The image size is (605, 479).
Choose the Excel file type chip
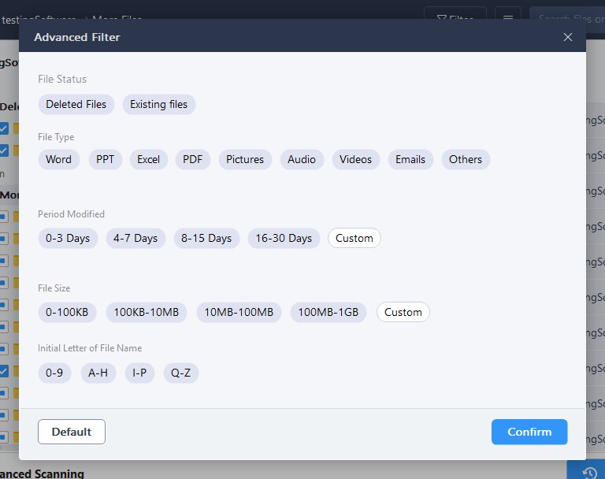coord(149,159)
